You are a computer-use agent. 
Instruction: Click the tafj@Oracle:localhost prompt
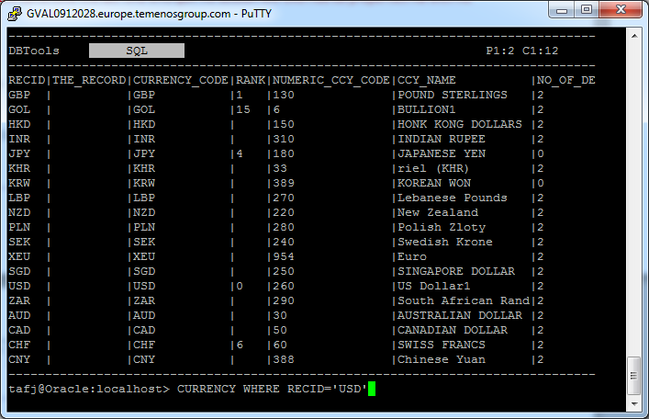(89, 390)
